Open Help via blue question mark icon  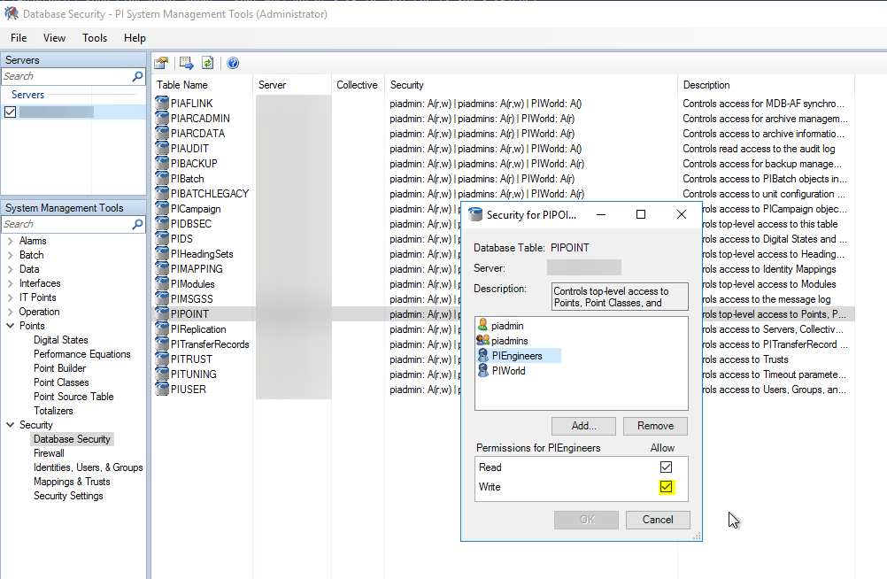pyautogui.click(x=233, y=63)
